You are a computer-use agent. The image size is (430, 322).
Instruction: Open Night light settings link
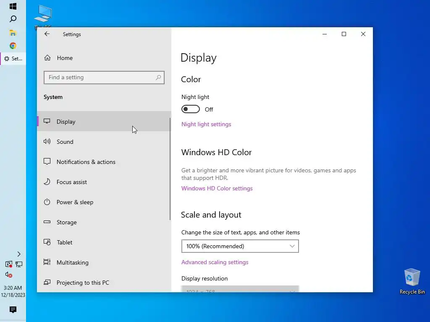tap(206, 124)
